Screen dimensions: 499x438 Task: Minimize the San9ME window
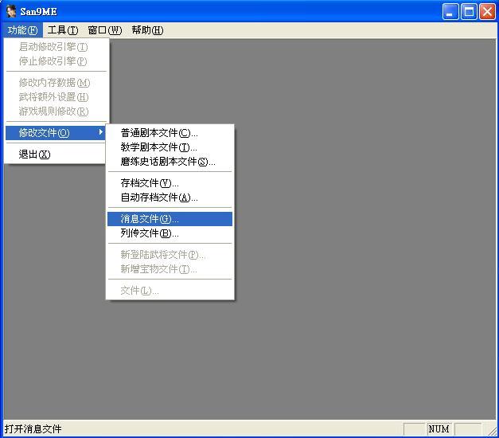[x=450, y=12]
